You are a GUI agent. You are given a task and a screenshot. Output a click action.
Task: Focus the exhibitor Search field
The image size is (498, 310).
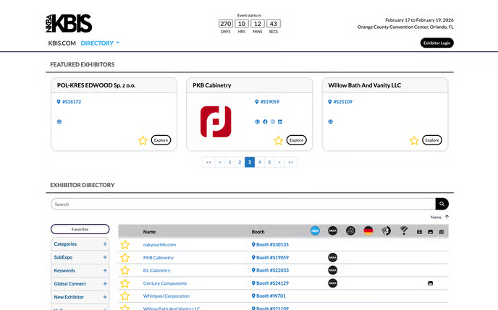point(243,204)
